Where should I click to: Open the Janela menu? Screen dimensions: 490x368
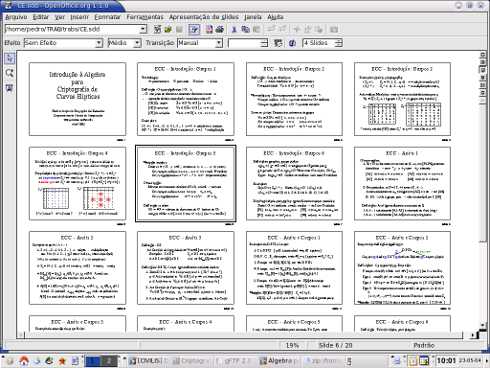tap(253, 17)
